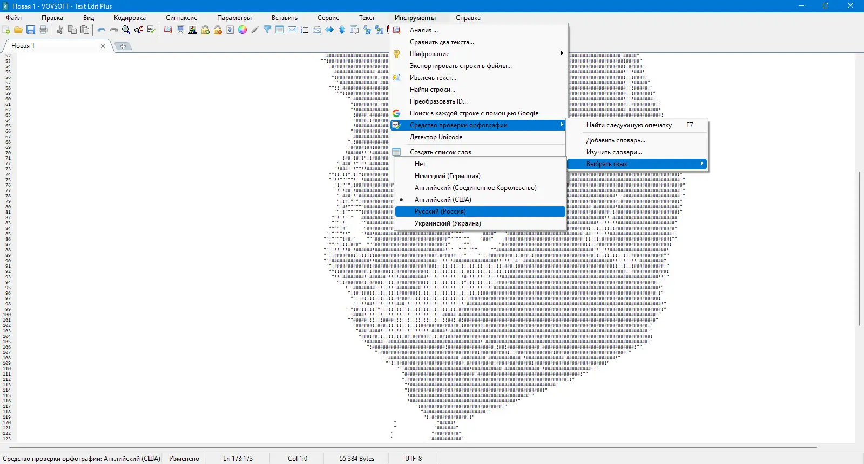Open the 'Параметры' menu
Image resolution: width=864 pixels, height=464 pixels.
[234, 18]
